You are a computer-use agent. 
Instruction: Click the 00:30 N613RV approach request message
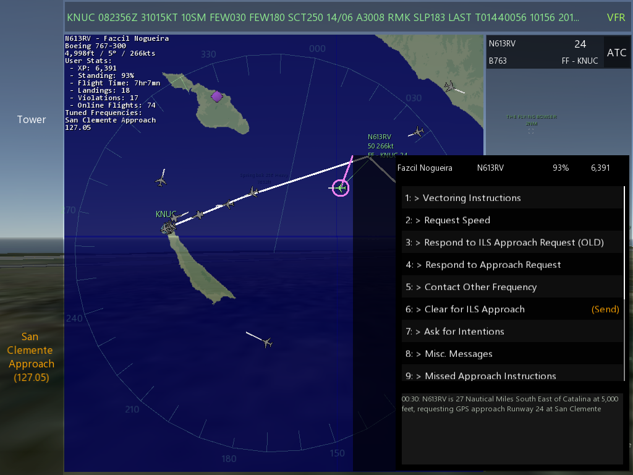click(x=509, y=403)
